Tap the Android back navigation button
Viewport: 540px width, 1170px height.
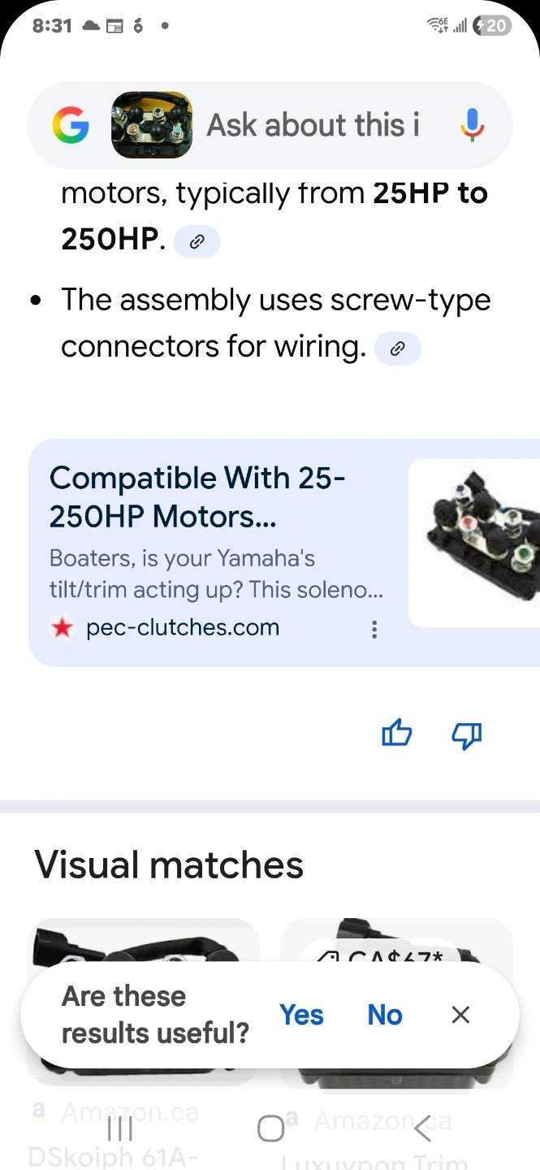click(x=422, y=1128)
